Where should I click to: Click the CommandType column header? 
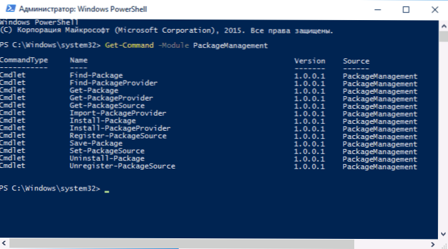[24, 60]
